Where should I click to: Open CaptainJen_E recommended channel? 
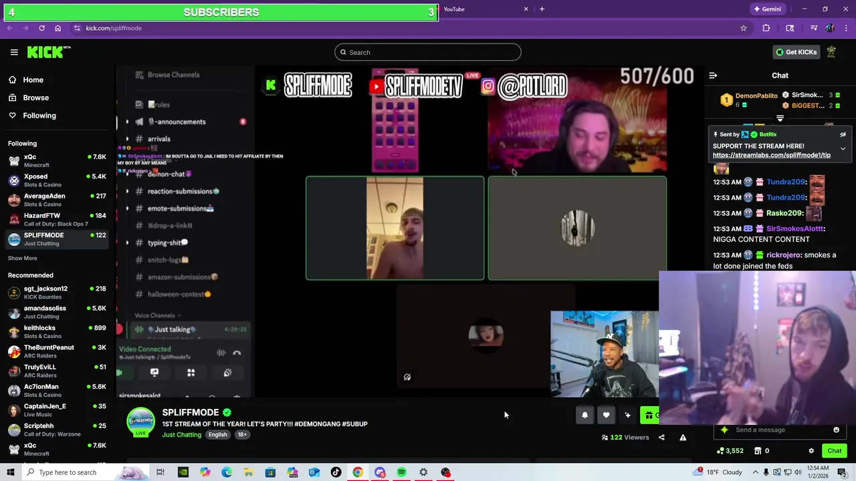57,410
